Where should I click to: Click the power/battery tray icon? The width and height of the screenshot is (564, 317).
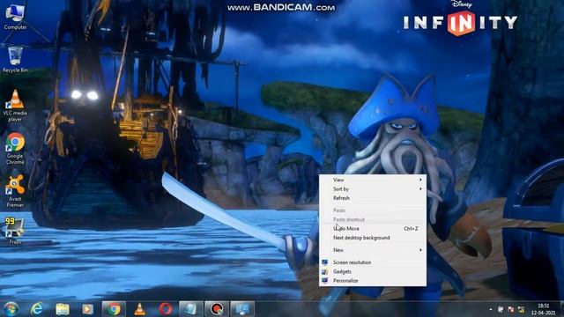coord(501,309)
